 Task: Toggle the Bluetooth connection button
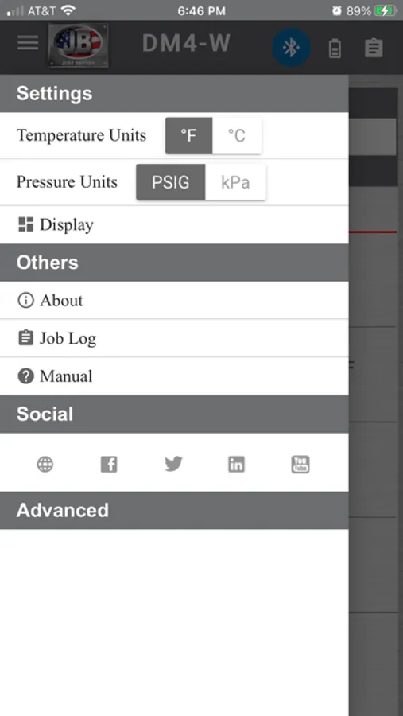tap(291, 48)
